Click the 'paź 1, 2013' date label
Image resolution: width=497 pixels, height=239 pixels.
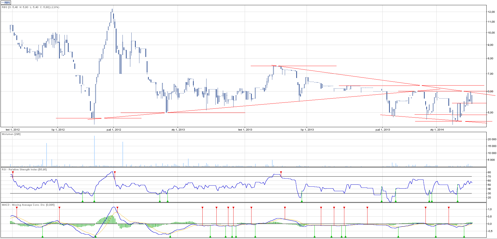coord(383,130)
